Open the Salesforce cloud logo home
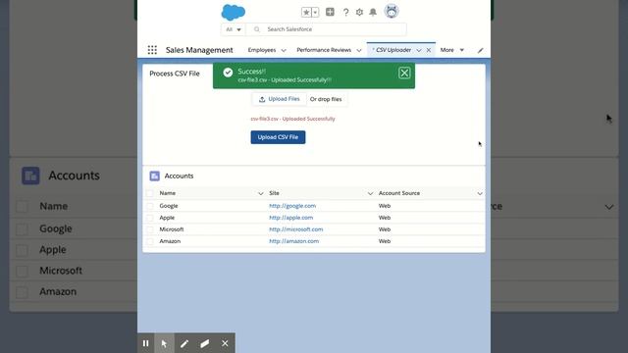 pyautogui.click(x=234, y=13)
